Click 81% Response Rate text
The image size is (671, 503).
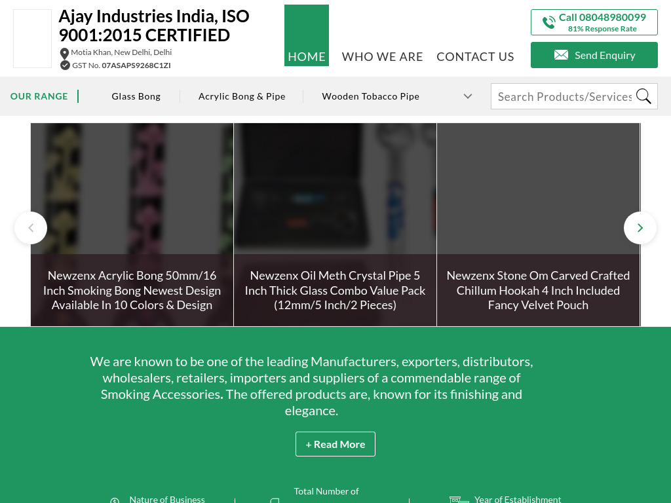pyautogui.click(x=602, y=29)
